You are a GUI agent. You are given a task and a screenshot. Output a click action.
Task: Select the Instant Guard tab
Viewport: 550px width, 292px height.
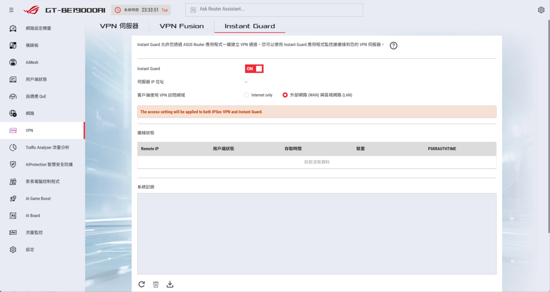click(250, 26)
